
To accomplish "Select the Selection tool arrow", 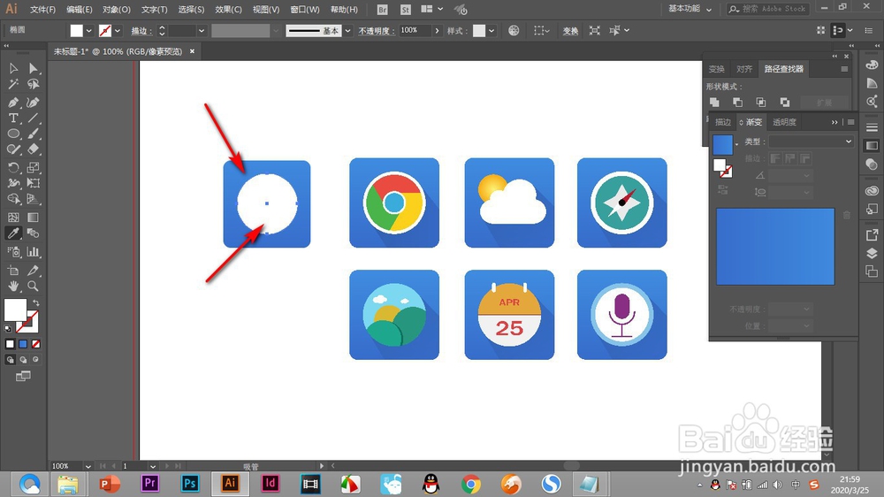I will [x=13, y=68].
